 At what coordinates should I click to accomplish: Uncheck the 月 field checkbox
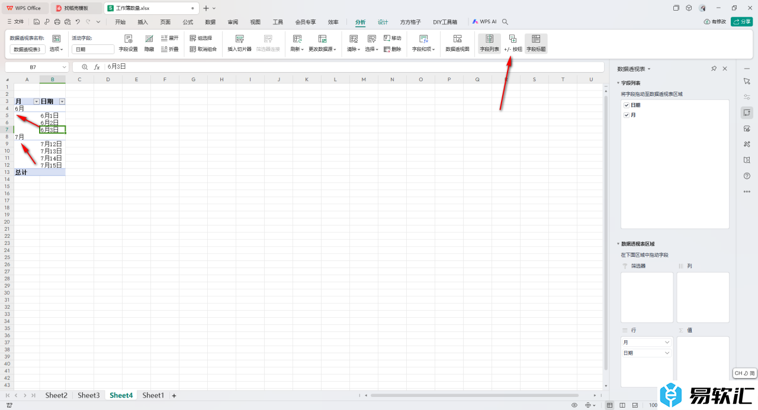(x=627, y=115)
